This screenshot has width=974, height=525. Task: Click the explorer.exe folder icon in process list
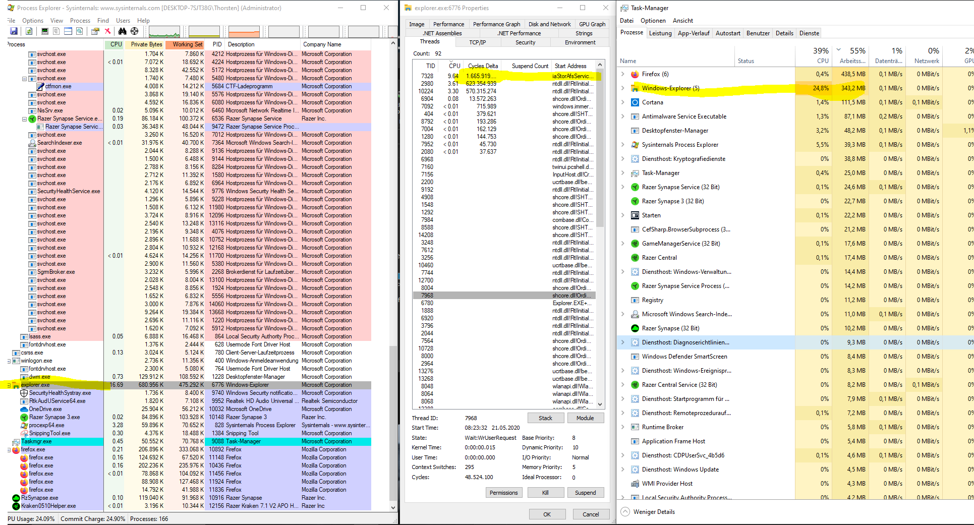click(x=16, y=385)
